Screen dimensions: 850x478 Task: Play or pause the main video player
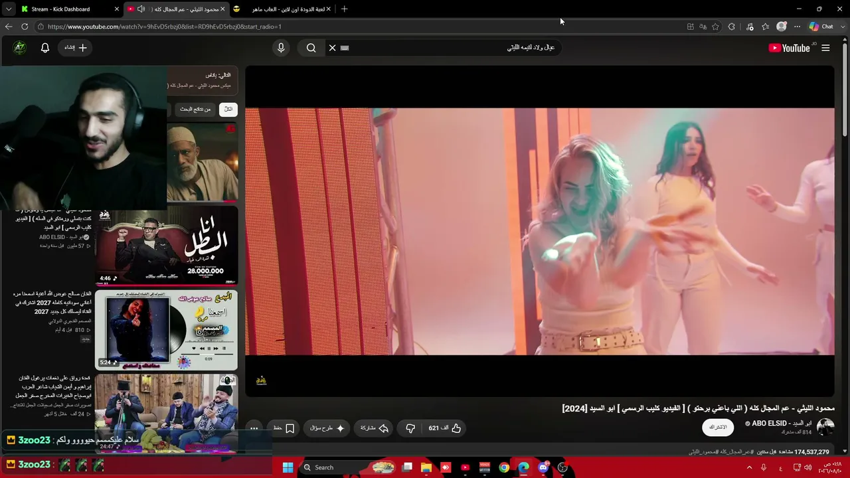(540, 231)
